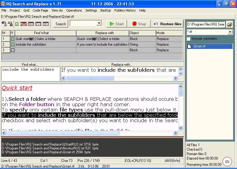Image resolution: width=237 pixels, height=169 pixels.
Task: Click the Restore files button
Action: [167, 24]
